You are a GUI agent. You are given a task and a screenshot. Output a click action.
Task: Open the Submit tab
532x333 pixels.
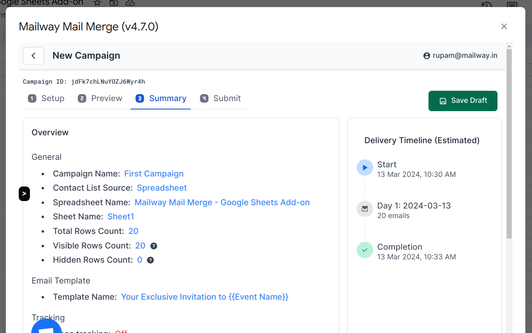coord(220,99)
